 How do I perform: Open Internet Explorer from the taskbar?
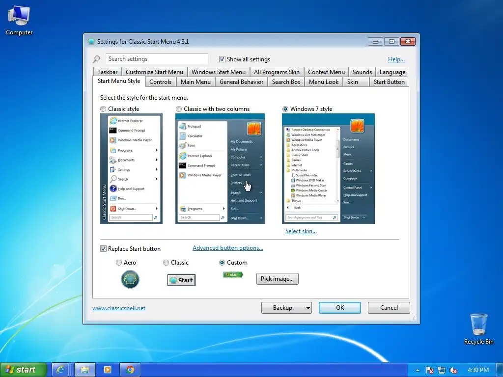click(x=60, y=370)
